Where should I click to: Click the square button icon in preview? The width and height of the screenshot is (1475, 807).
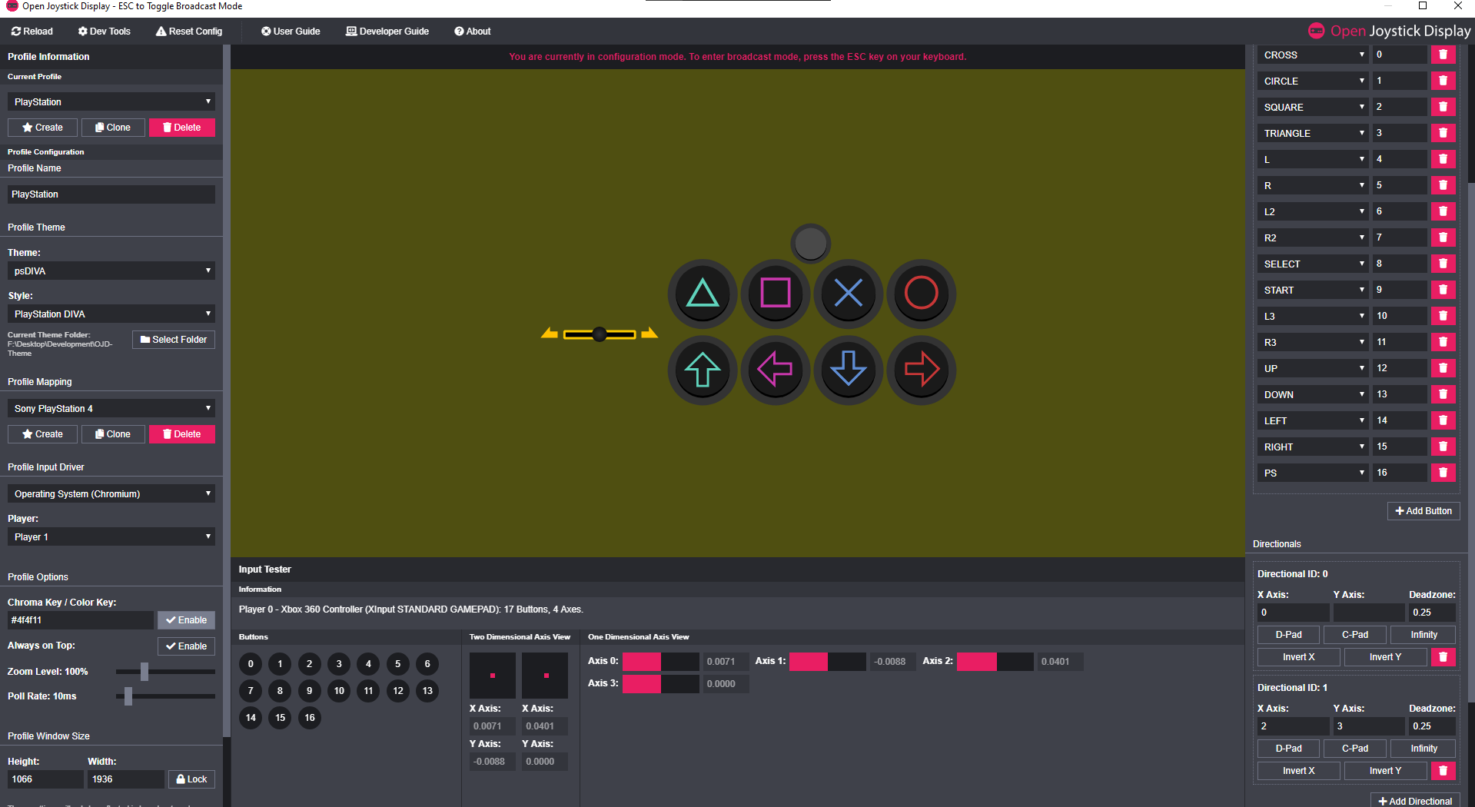pos(775,294)
